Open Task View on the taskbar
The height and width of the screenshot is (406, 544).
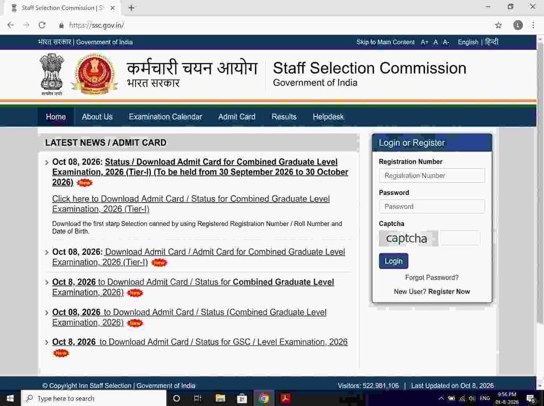coord(198,399)
